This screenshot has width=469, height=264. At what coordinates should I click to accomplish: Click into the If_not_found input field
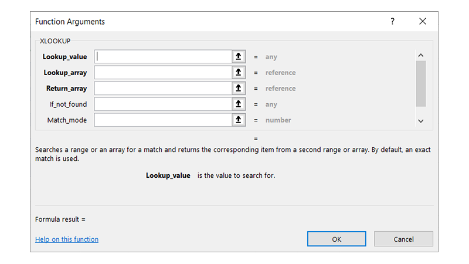coord(163,104)
